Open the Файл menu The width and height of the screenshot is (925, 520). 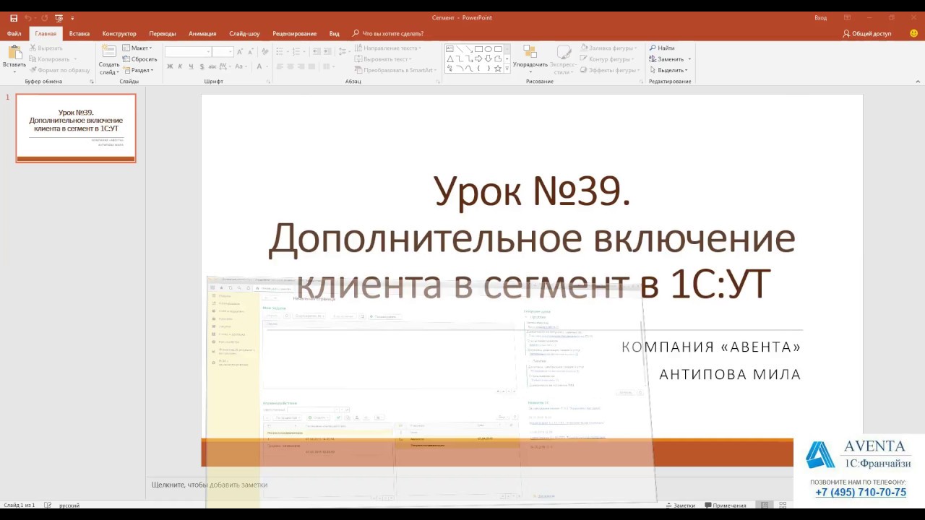(14, 33)
